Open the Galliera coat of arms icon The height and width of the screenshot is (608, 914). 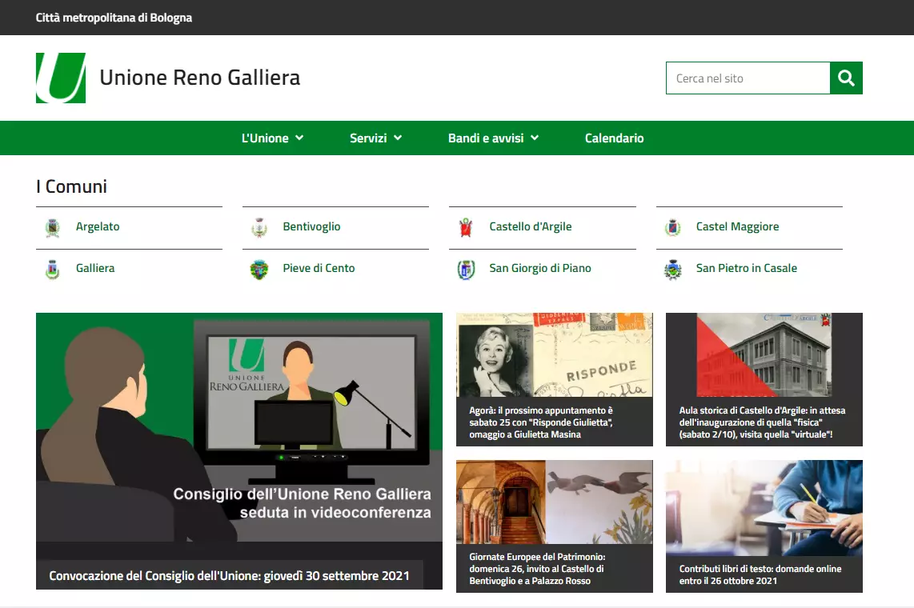(x=52, y=269)
